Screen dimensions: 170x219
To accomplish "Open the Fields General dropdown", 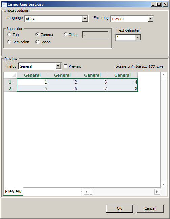I will [x=58, y=66].
